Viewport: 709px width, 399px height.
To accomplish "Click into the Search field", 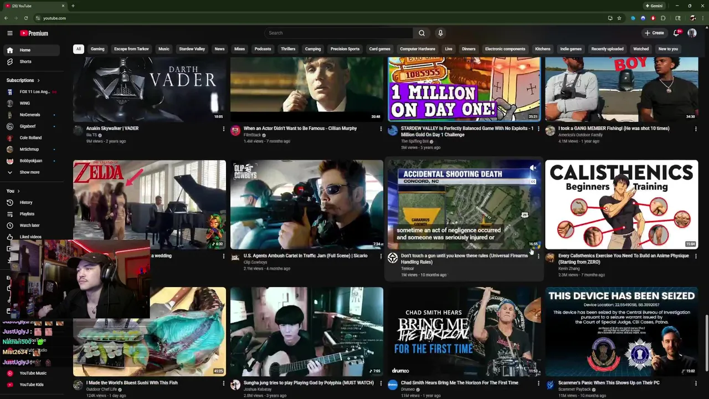I will (x=338, y=33).
